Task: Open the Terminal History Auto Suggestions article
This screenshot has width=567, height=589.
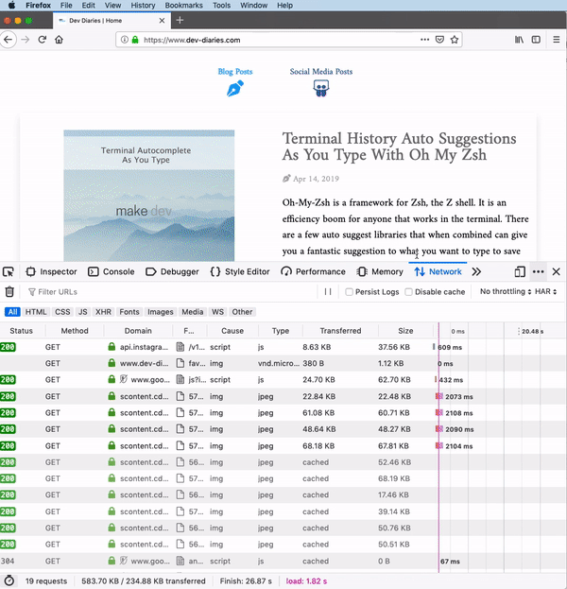Action: click(x=399, y=147)
